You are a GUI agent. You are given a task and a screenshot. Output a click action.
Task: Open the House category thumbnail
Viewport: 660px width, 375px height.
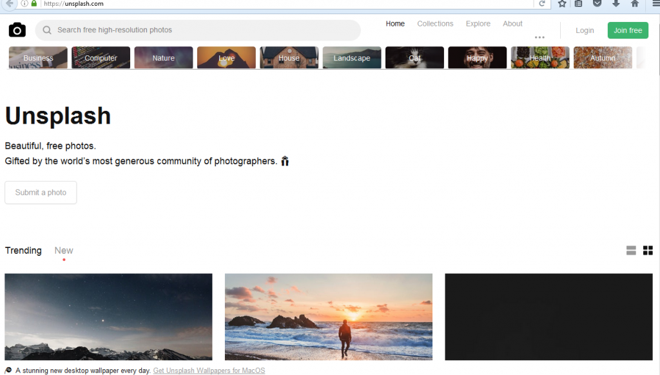(289, 57)
